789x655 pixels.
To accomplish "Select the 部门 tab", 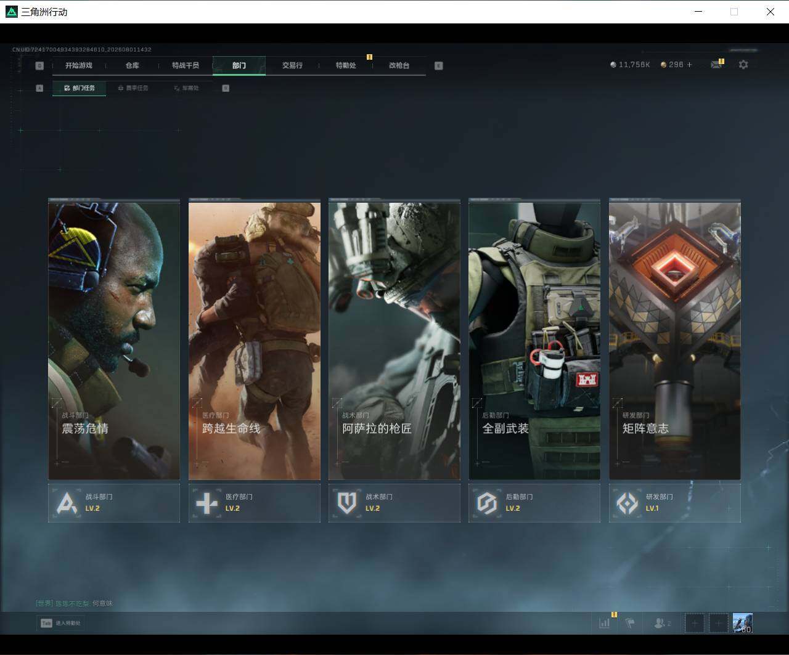I will 239,65.
